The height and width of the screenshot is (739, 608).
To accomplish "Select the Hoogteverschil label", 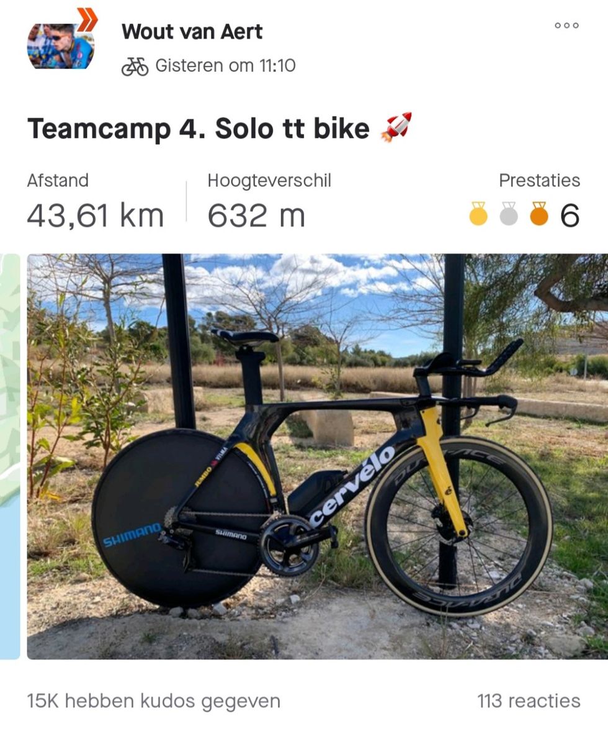I will point(269,181).
